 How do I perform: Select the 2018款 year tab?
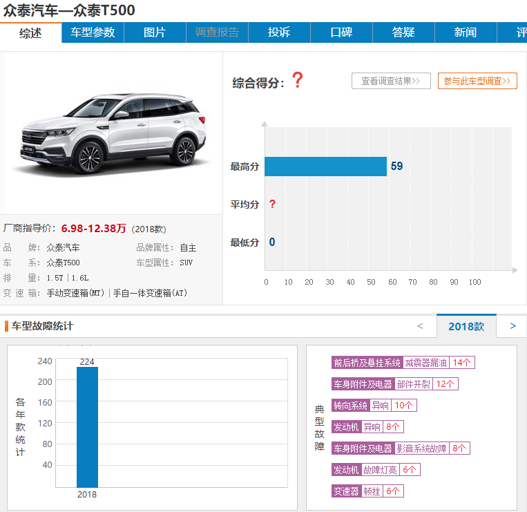click(x=466, y=326)
